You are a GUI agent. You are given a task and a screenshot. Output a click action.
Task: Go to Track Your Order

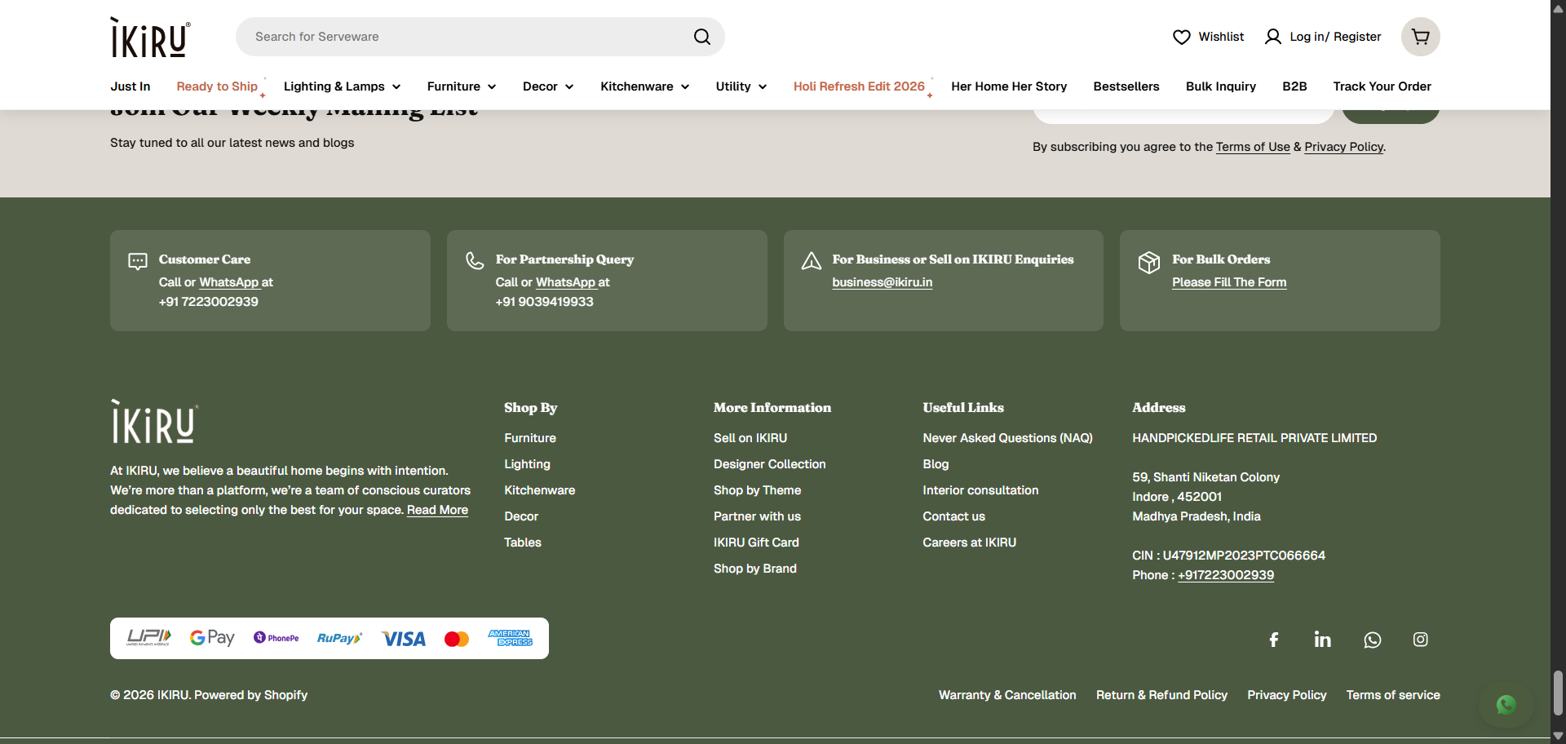(1382, 86)
